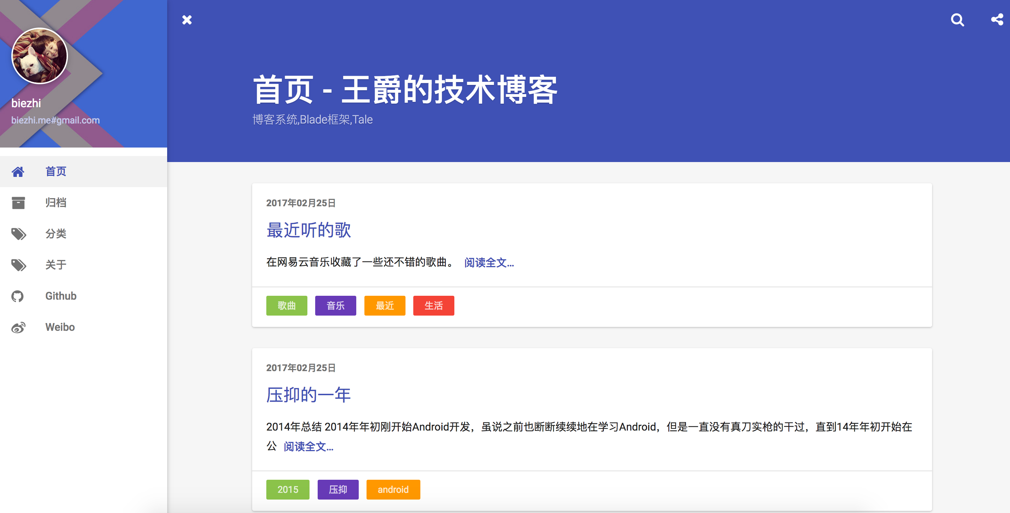The width and height of the screenshot is (1010, 513).
Task: Click the Github octocat icon
Action: 18,296
